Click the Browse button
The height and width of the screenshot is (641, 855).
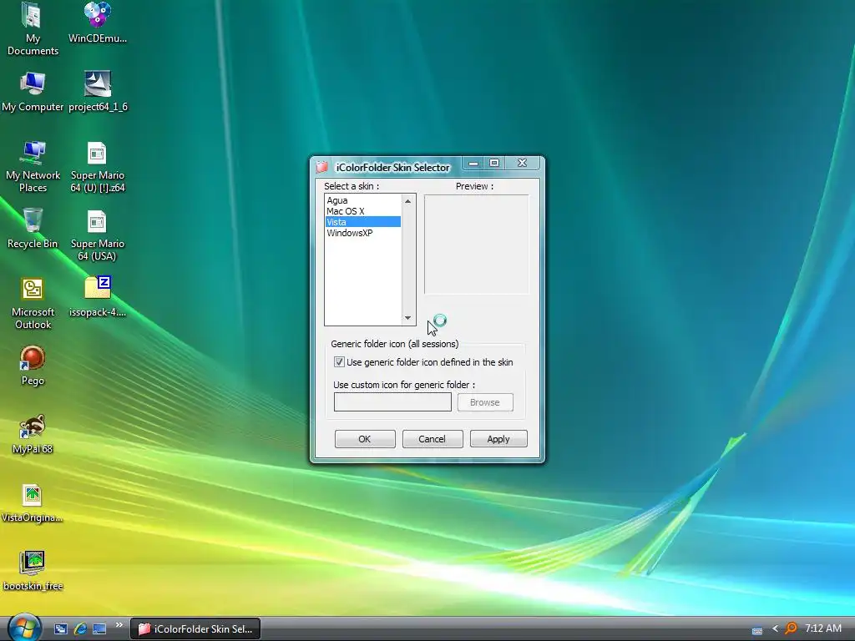point(485,402)
